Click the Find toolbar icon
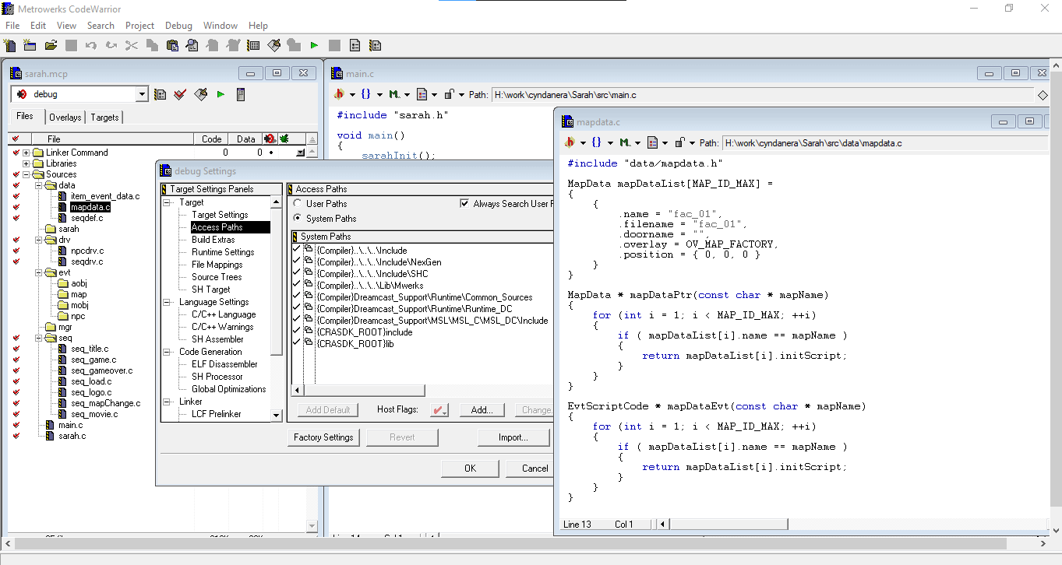Screen dimensions: 1062x565 192,46
